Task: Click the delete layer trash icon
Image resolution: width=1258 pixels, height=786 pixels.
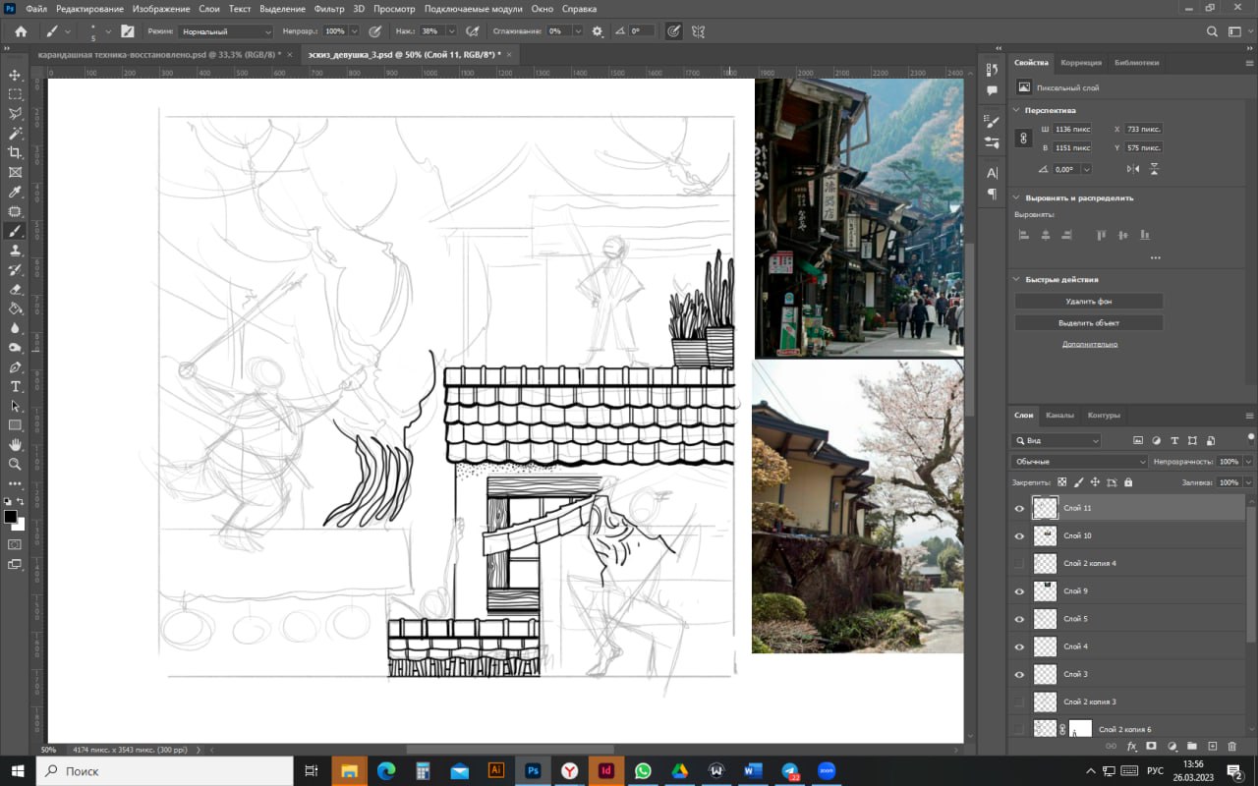Action: pos(1232,747)
